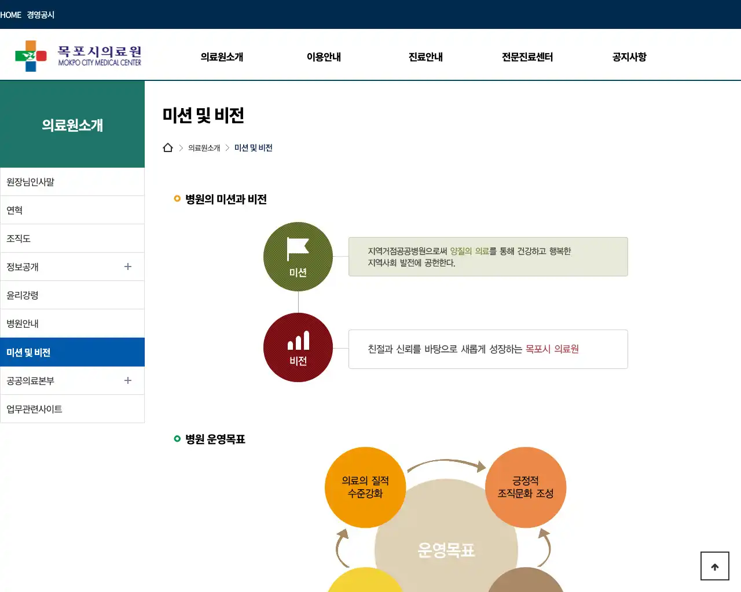Click the orange bullet beside 병원의 미션과 비전
Screen dimensions: 741x592
177,198
